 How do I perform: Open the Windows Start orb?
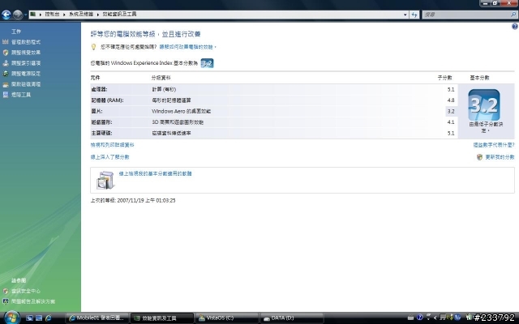12,318
